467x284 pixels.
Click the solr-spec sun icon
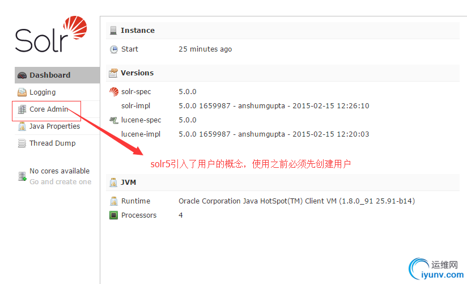pyautogui.click(x=114, y=91)
